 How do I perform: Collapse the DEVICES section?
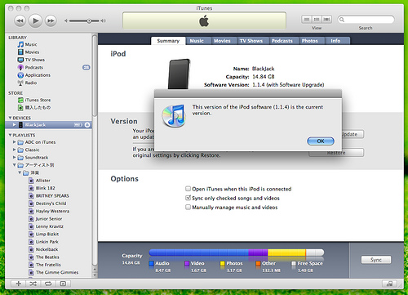10,118
